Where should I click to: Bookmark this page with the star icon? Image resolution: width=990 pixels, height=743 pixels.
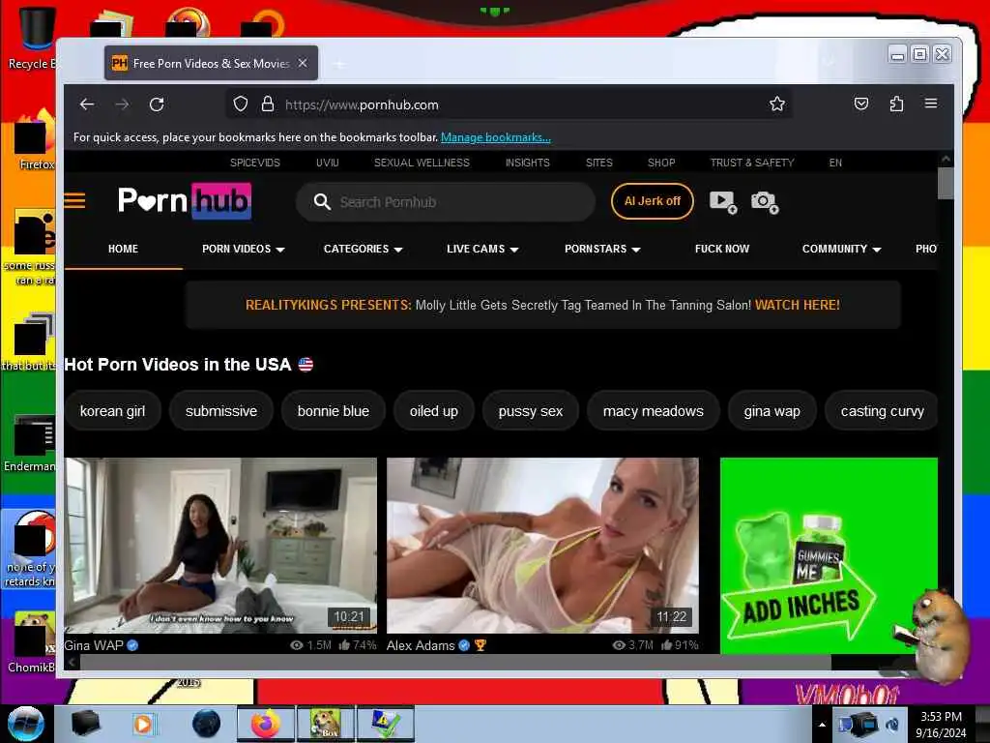point(777,104)
